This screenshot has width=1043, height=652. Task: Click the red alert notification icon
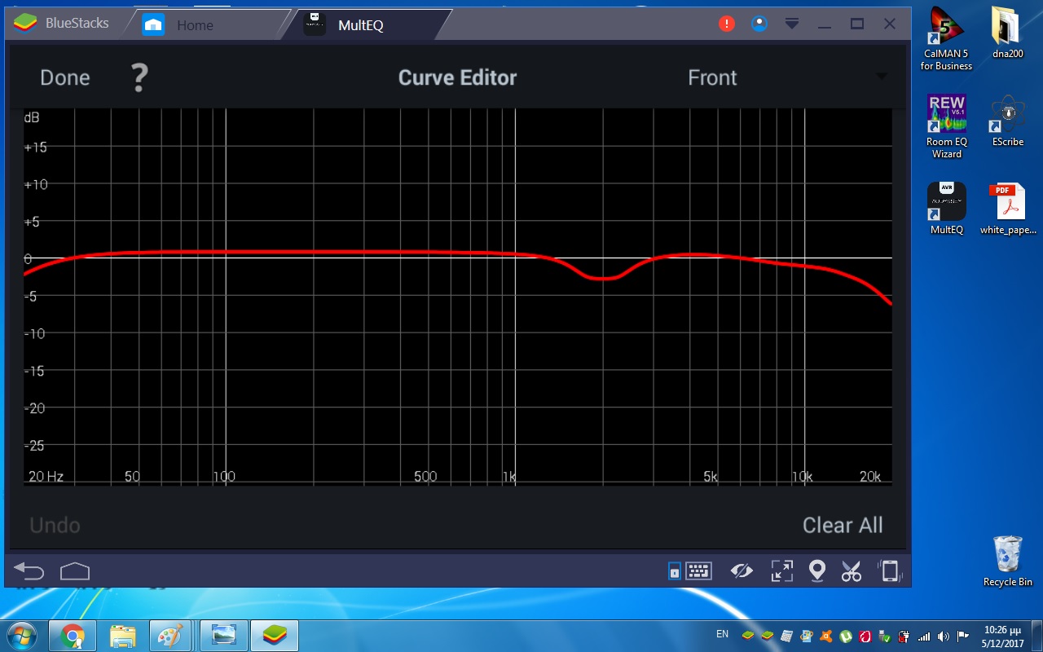(x=726, y=24)
